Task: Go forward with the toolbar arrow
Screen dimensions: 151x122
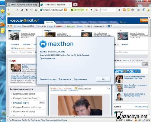Action: click(17, 10)
